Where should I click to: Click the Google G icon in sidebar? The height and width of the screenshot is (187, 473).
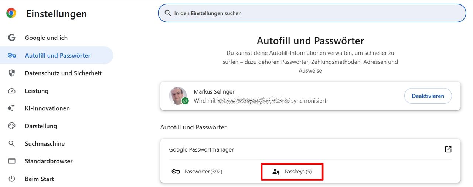tap(12, 38)
